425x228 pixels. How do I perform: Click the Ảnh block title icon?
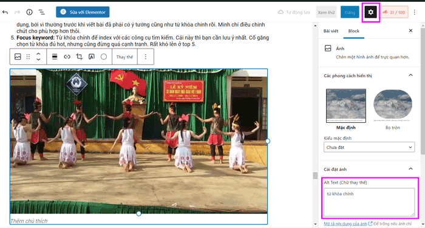coord(328,48)
